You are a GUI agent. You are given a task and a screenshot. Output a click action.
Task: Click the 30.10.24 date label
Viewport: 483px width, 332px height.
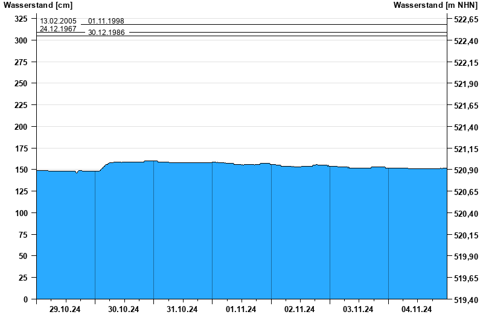(x=124, y=310)
